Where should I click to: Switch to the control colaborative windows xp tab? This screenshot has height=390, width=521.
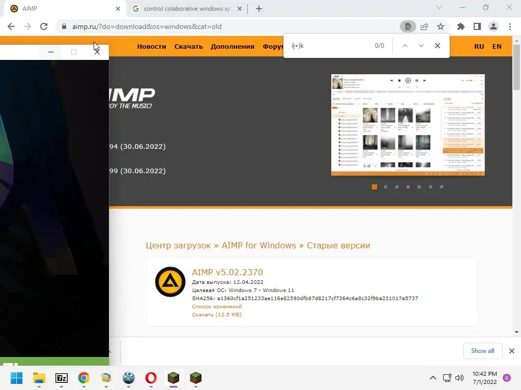click(187, 9)
